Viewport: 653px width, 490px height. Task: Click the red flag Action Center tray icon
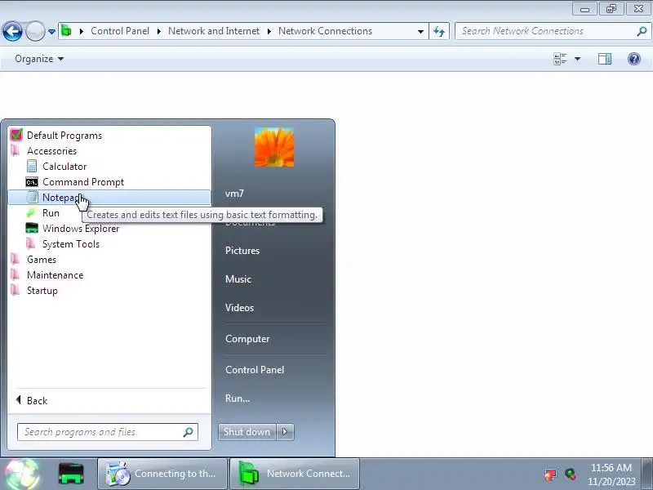coord(550,474)
